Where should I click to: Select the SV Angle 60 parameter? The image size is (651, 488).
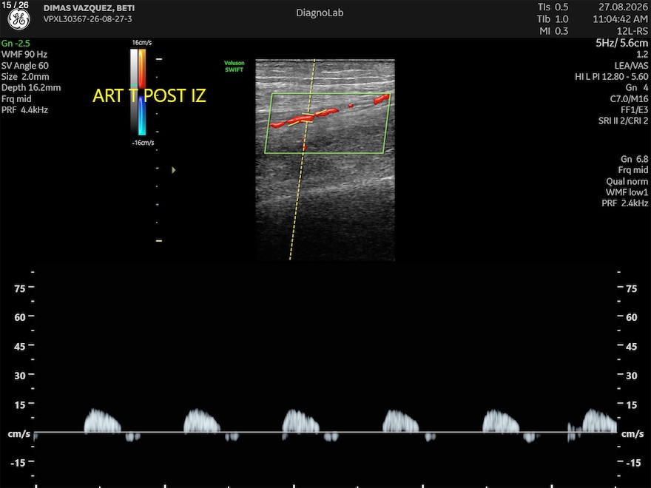[x=25, y=66]
